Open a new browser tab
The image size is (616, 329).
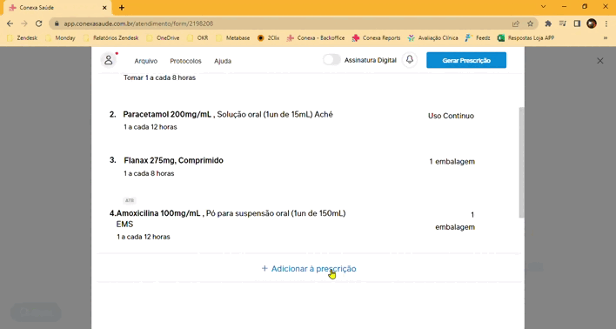pos(122,8)
